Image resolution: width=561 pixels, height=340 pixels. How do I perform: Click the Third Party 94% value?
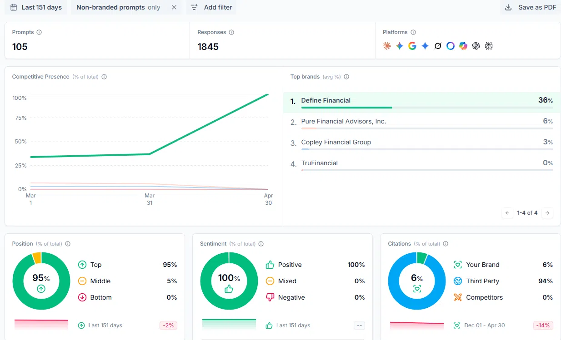546,281
